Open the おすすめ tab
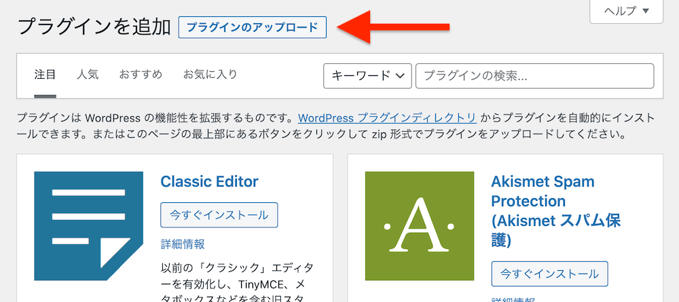The height and width of the screenshot is (302, 679). pos(141,75)
